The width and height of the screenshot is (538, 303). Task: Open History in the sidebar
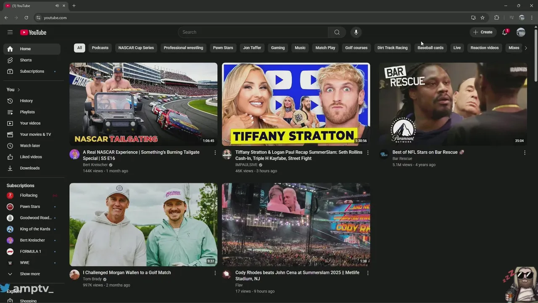32,101
